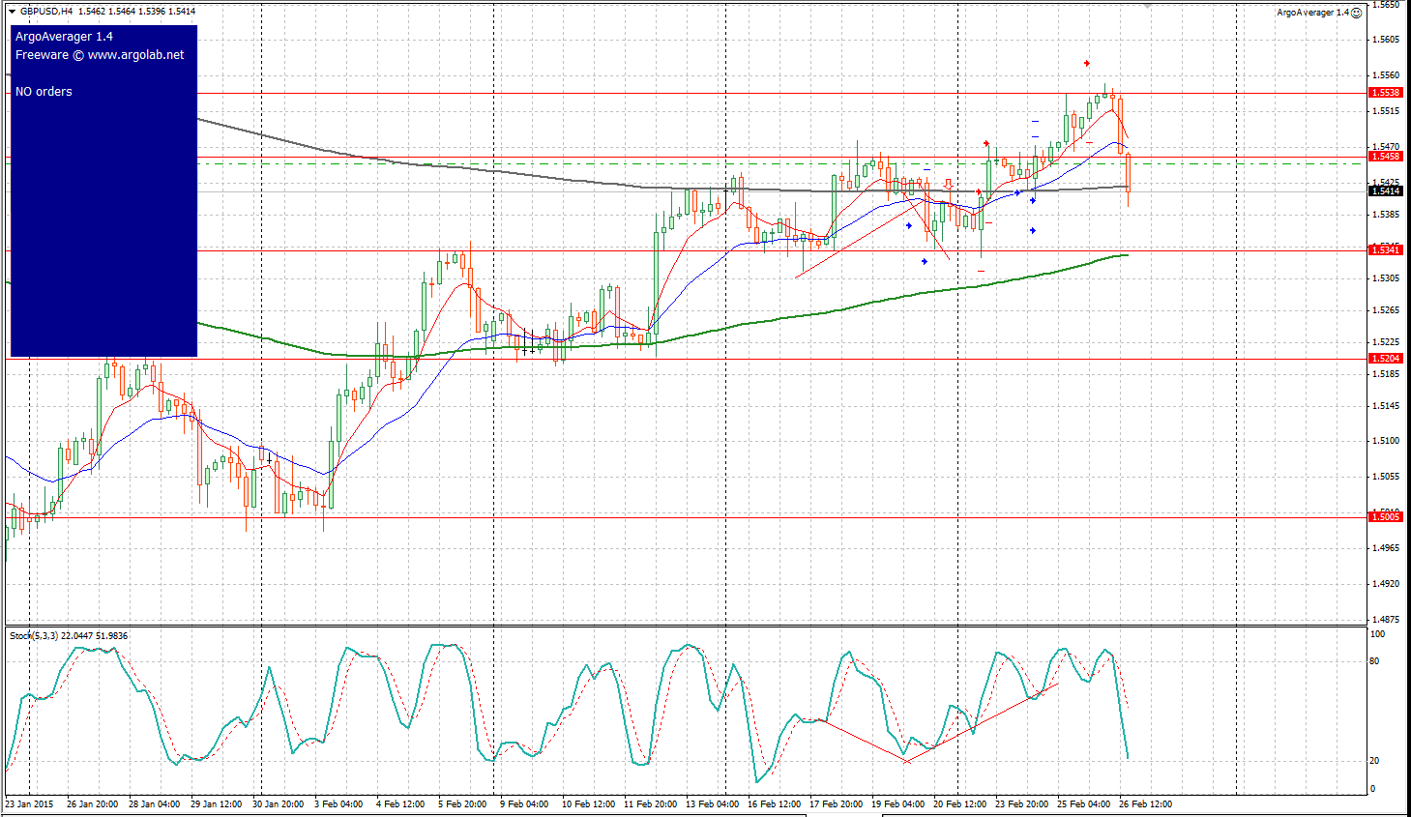This screenshot has height=817, width=1411.
Task: Select the red 1.5341 price level label
Action: click(1385, 250)
